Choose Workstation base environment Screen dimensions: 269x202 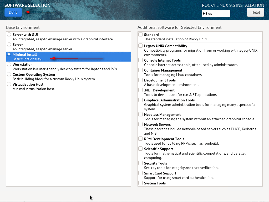pos(9,64)
